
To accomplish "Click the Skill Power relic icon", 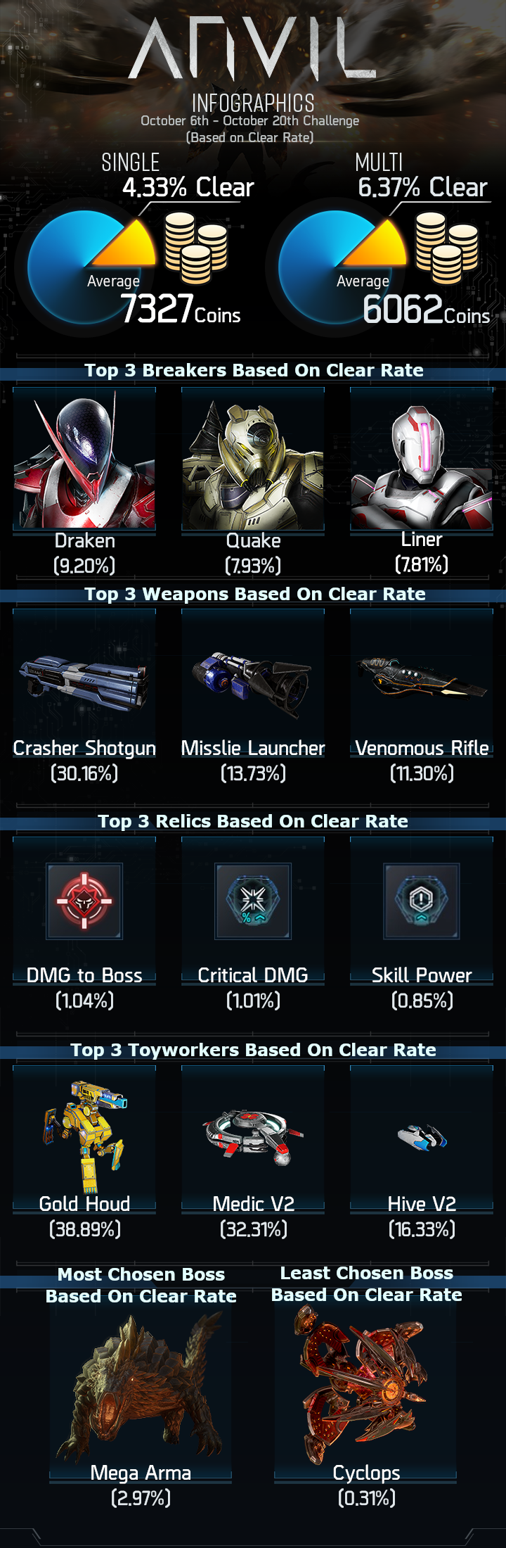I will coord(422,901).
